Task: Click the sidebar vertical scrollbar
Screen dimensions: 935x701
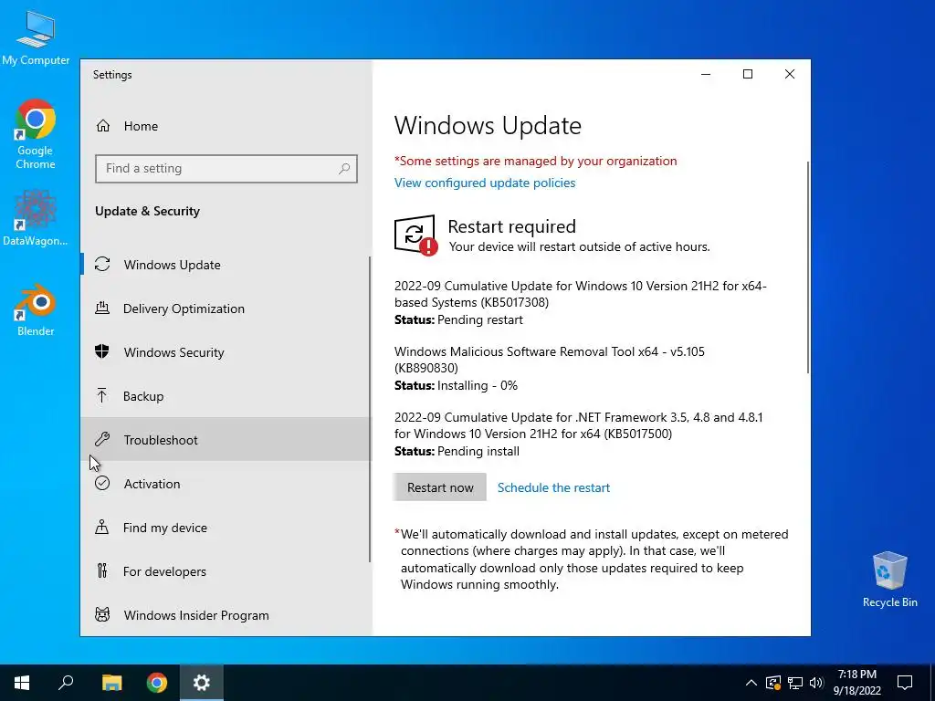Action: pyautogui.click(x=370, y=409)
